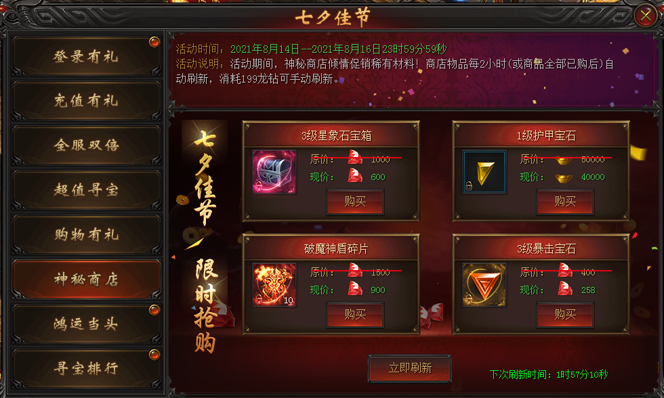Buy the 3级星象石宝箱 with 购买
664x398 pixels.
(355, 201)
